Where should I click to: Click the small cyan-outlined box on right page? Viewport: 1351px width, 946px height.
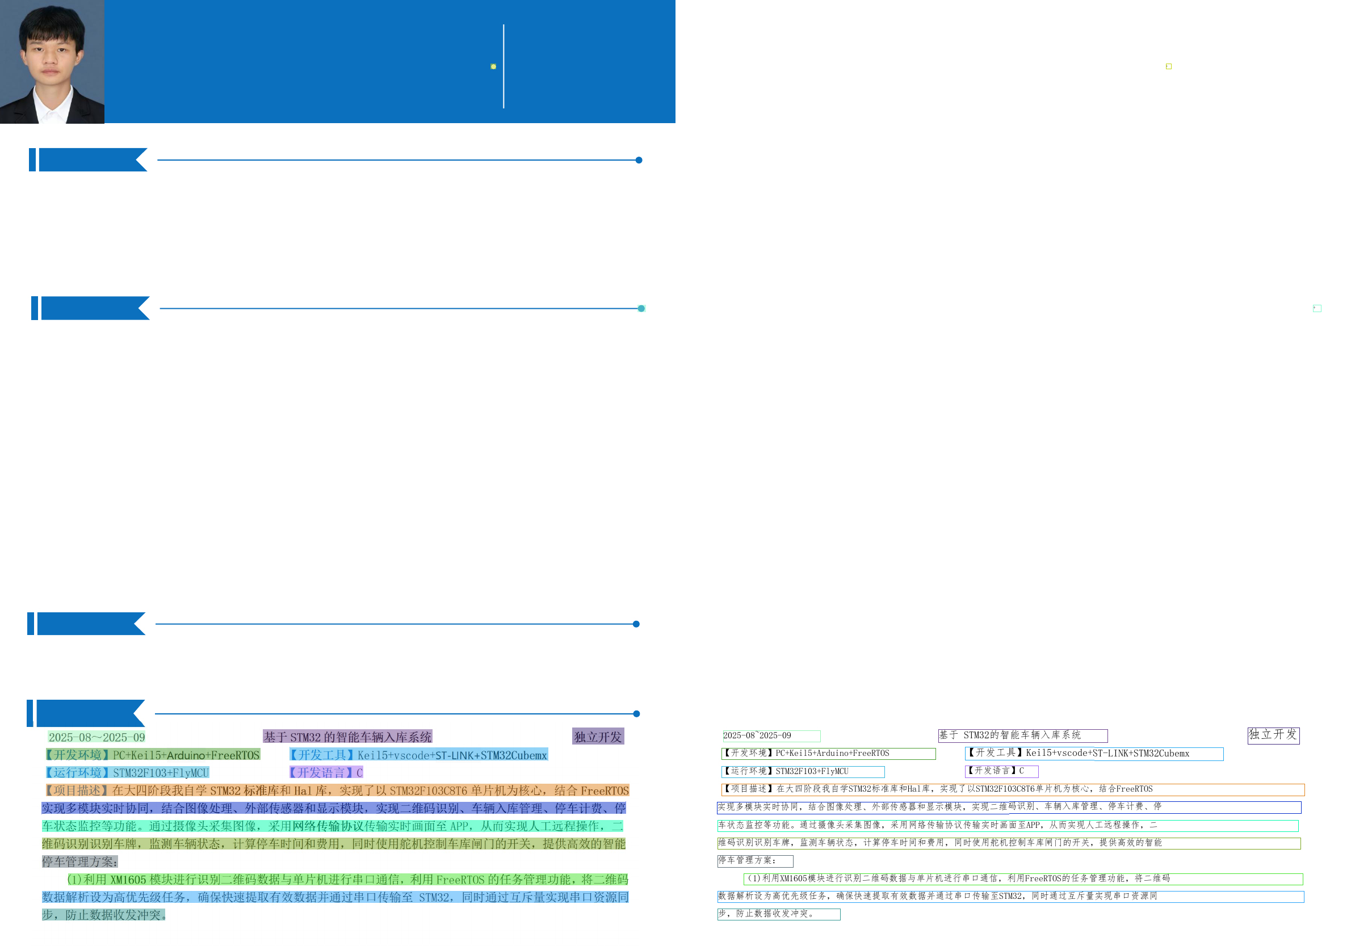click(x=1317, y=308)
